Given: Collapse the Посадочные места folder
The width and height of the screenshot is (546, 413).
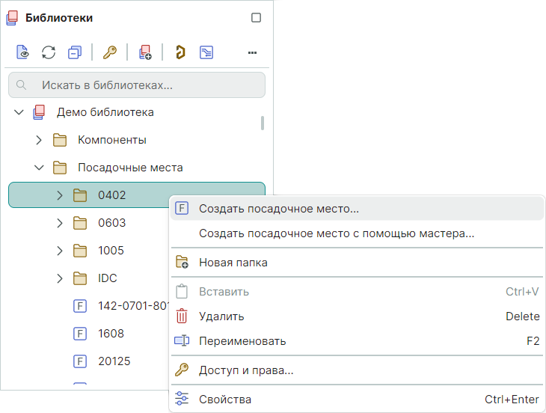Looking at the screenshot, I should tap(40, 168).
